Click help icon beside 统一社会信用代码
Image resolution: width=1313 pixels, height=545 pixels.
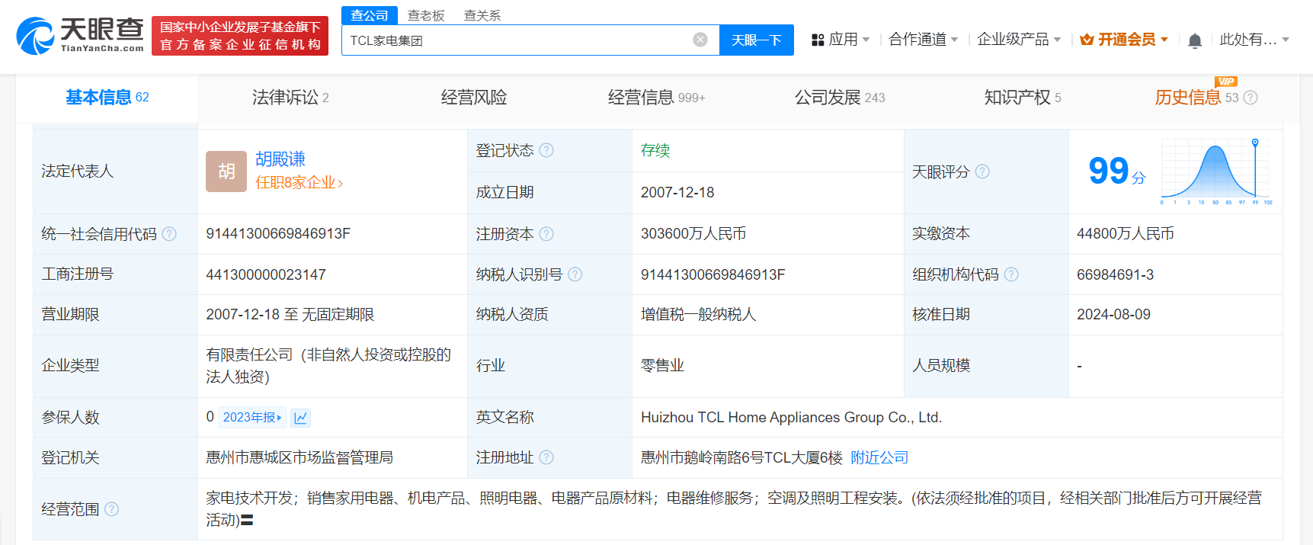[x=169, y=234]
